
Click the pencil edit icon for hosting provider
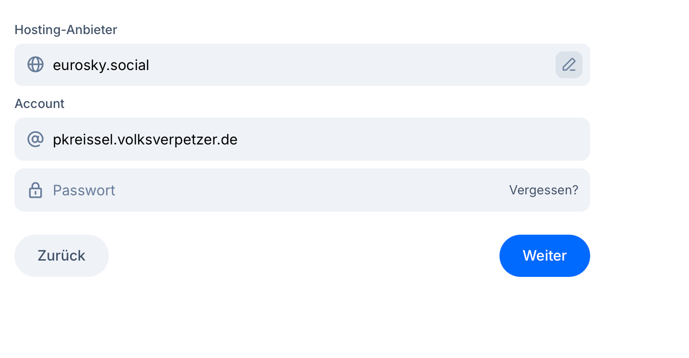point(569,65)
